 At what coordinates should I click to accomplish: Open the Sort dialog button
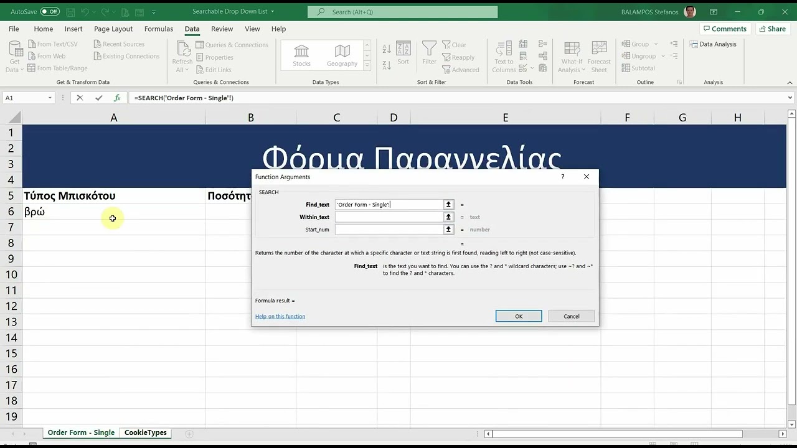403,53
